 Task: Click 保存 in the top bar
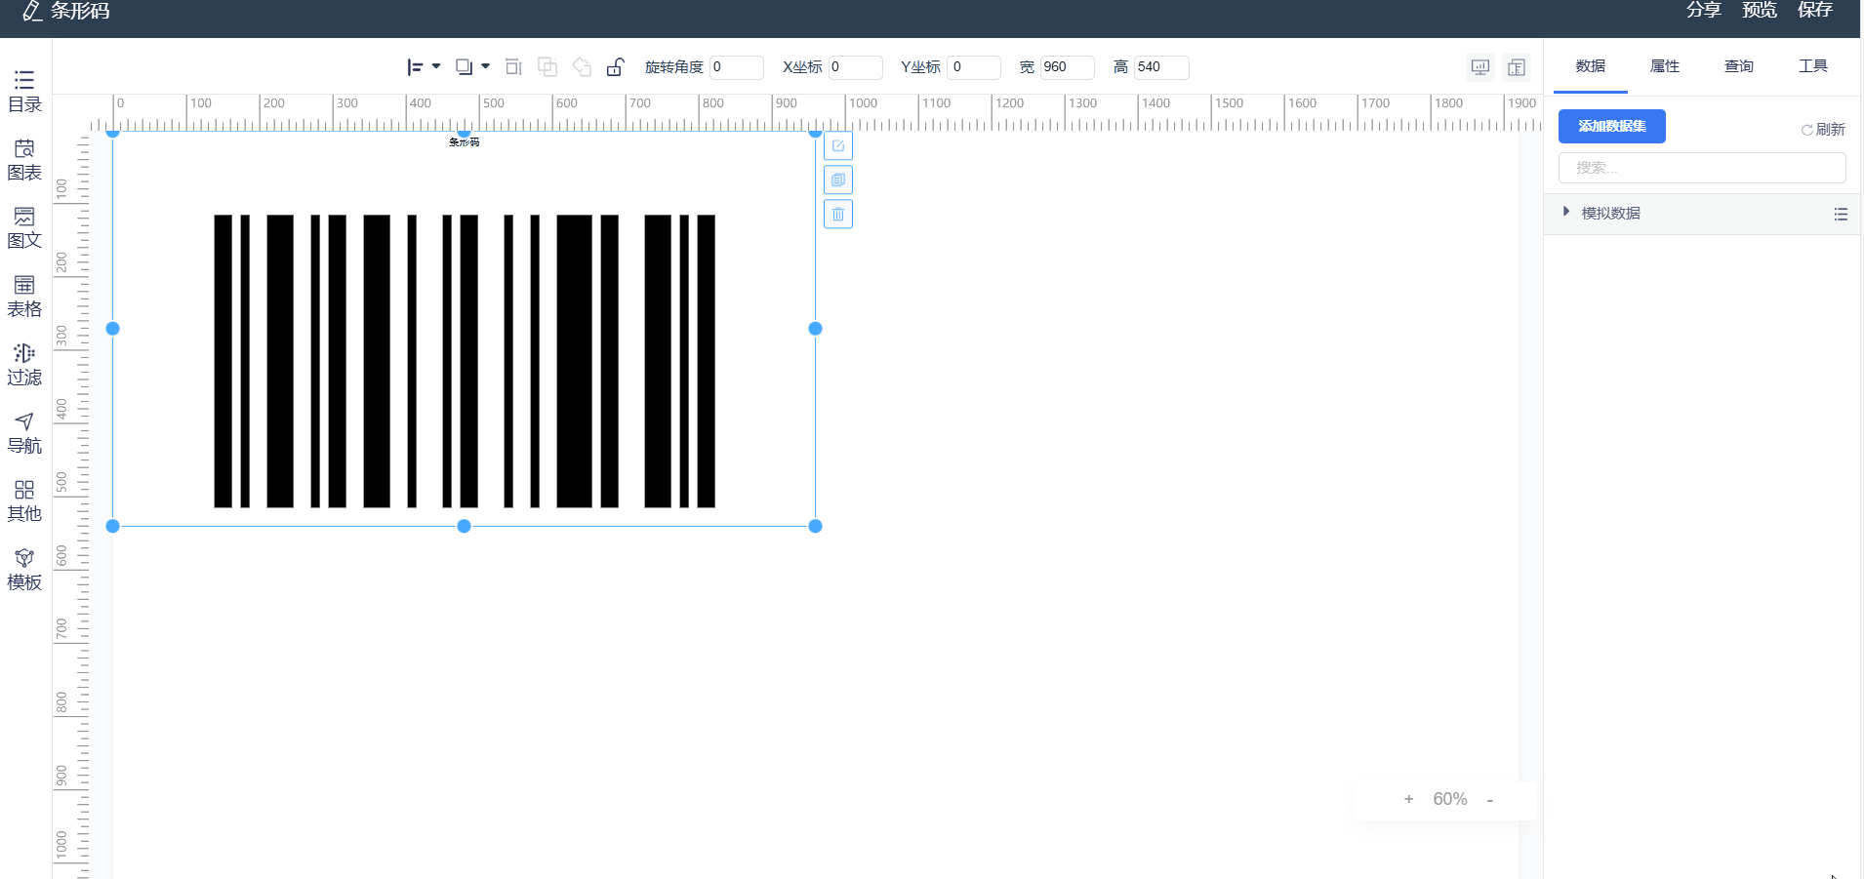click(x=1815, y=10)
